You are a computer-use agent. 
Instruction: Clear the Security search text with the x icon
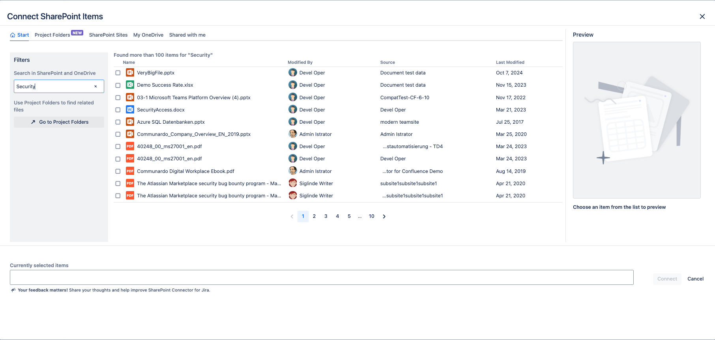95,86
